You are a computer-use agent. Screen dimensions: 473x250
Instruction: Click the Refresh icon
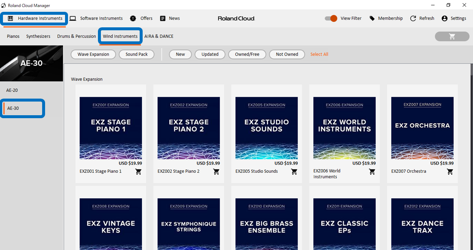(x=413, y=18)
